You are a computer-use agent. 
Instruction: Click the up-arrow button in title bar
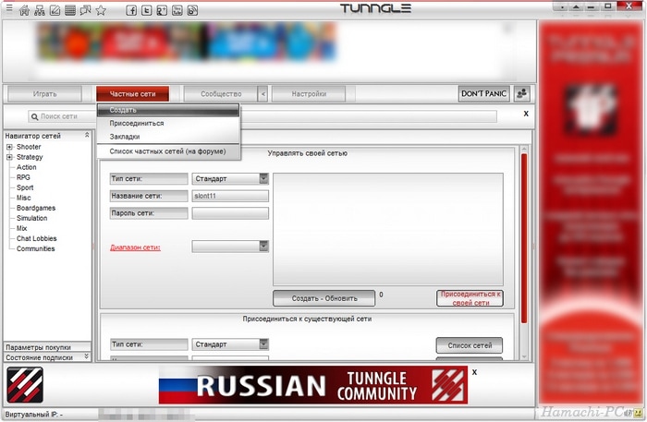pos(576,6)
